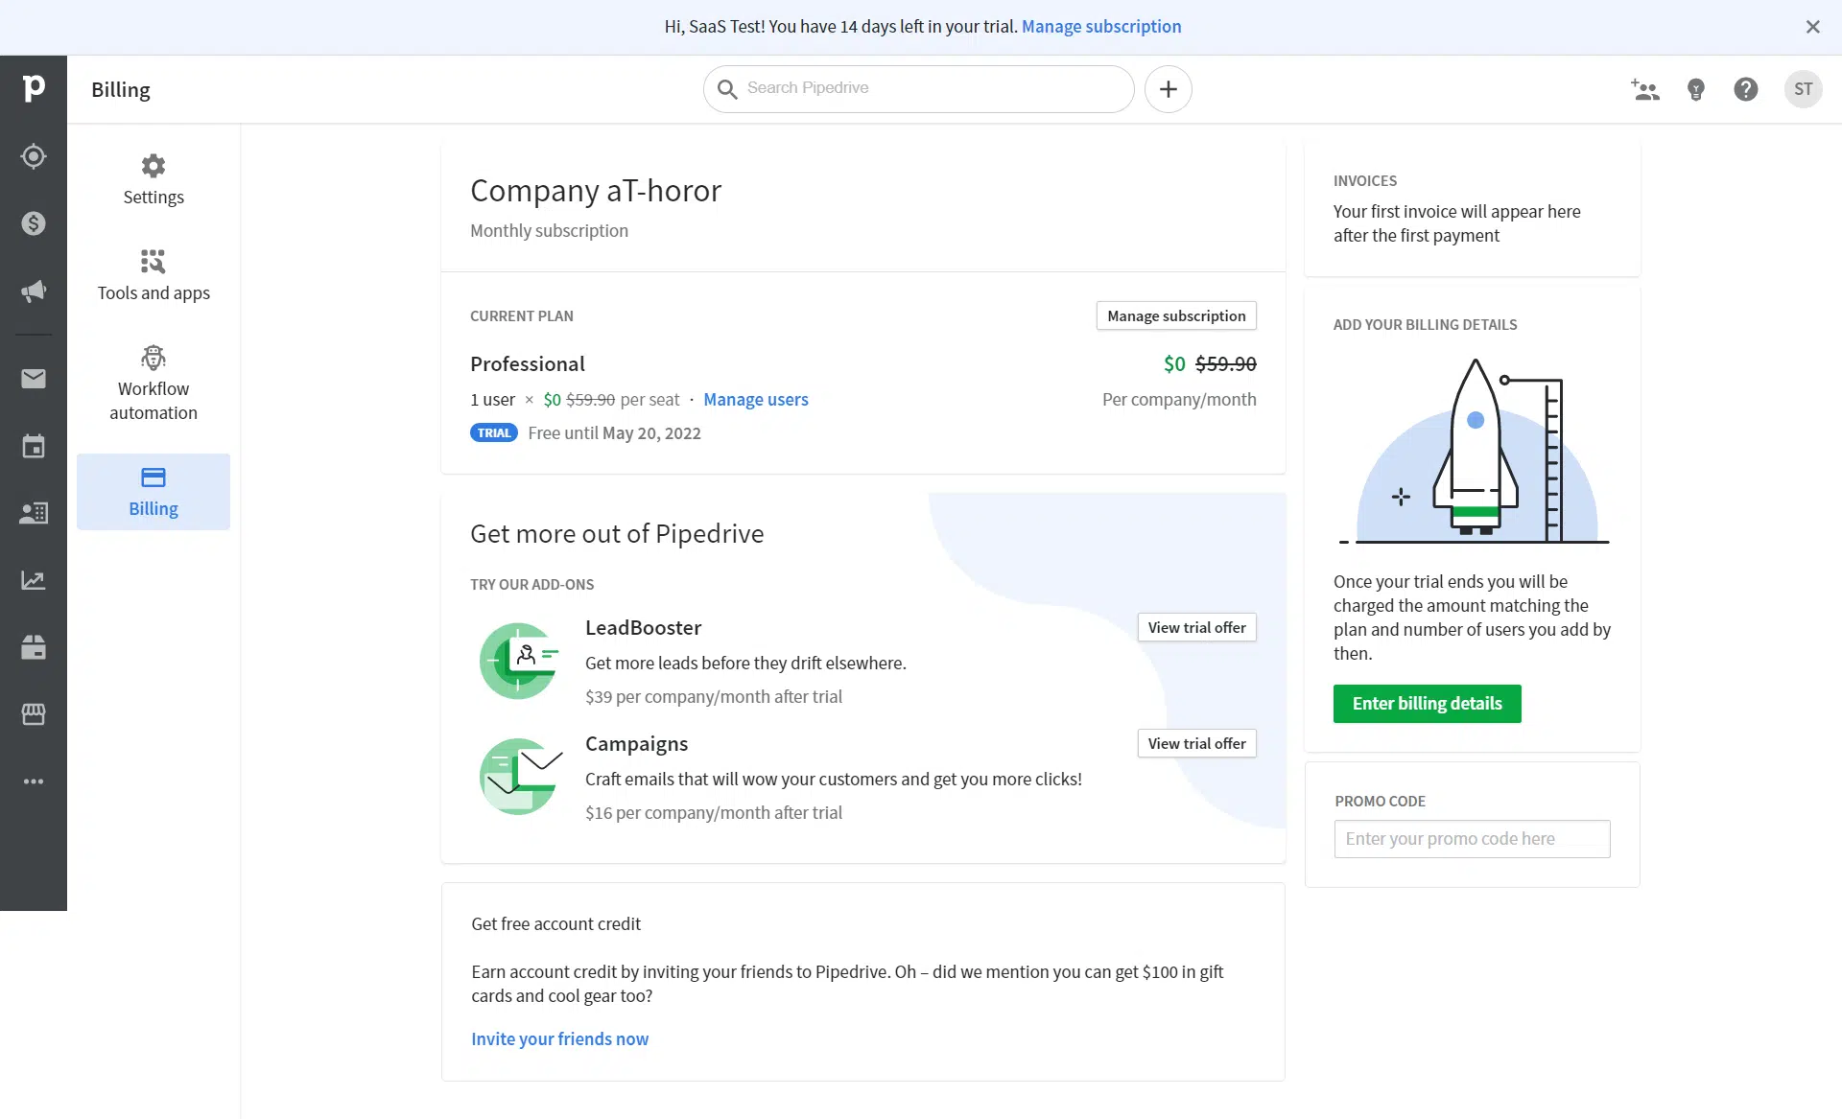Click the LeadBooster add-on icon
The height and width of the screenshot is (1119, 1842).
tap(519, 661)
